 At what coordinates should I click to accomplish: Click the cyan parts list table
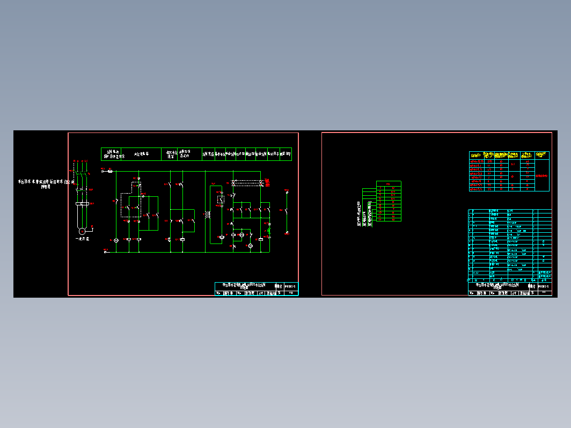point(510,246)
